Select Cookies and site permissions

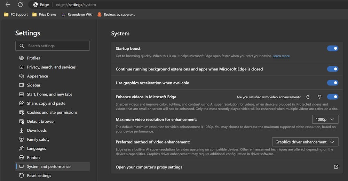point(52,112)
